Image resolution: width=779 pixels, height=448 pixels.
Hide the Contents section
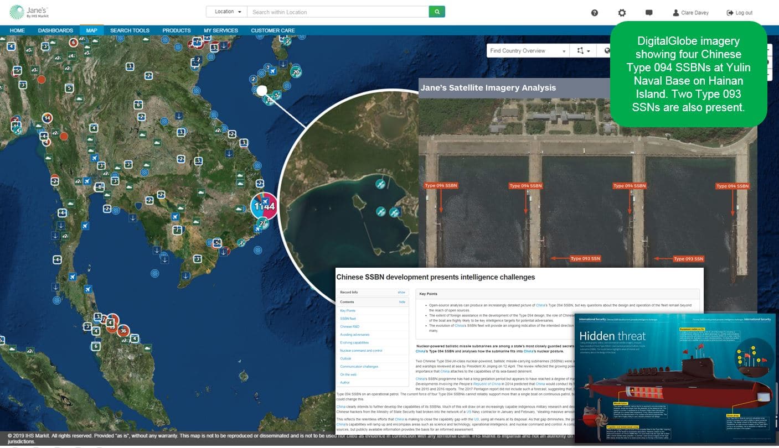(x=402, y=302)
